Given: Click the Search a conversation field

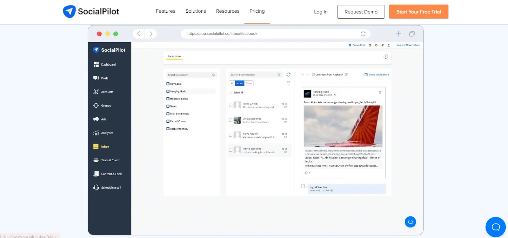Looking at the screenshot, I should coord(253,75).
